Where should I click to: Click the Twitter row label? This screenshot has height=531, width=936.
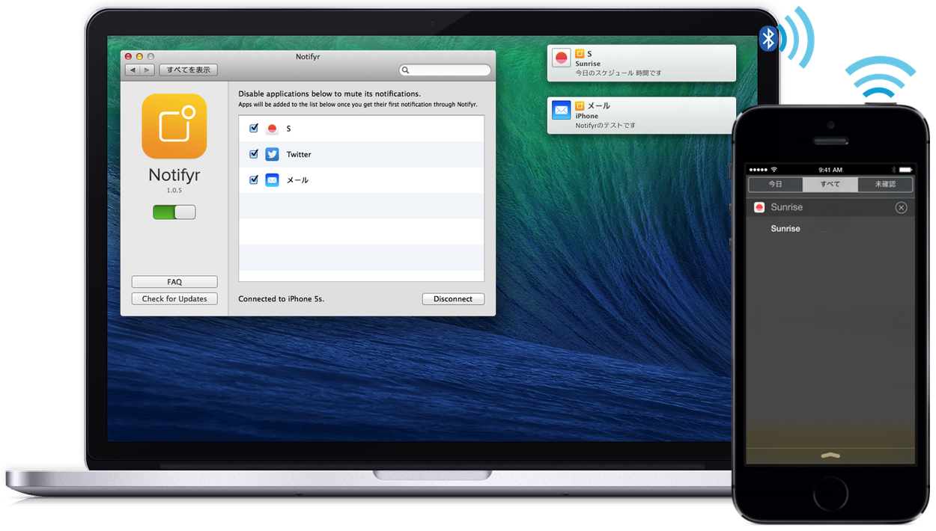299,154
